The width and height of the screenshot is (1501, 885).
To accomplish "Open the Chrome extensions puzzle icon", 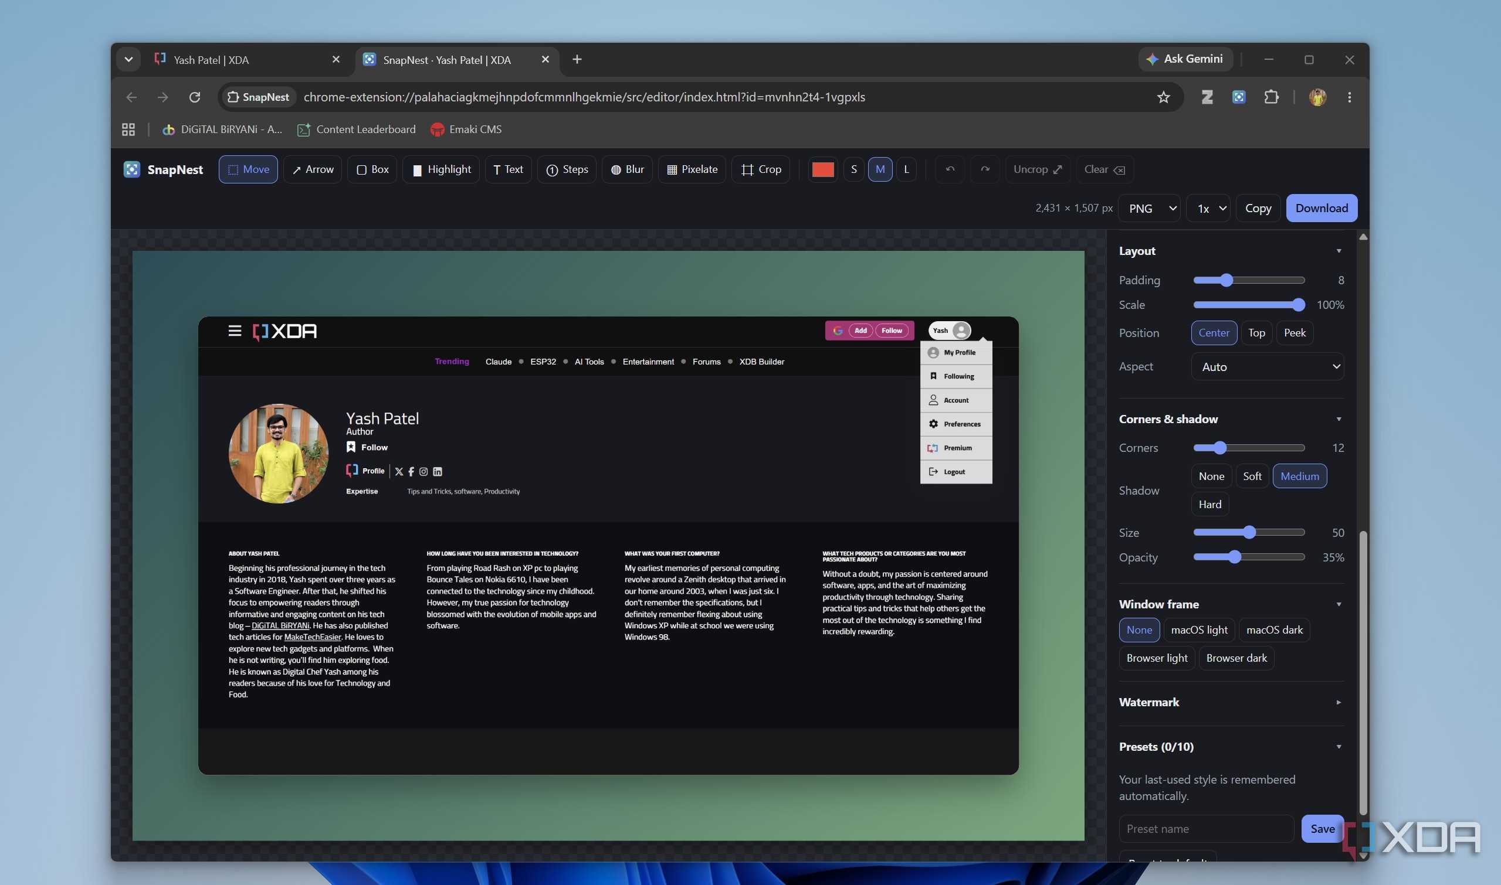I will point(1271,97).
